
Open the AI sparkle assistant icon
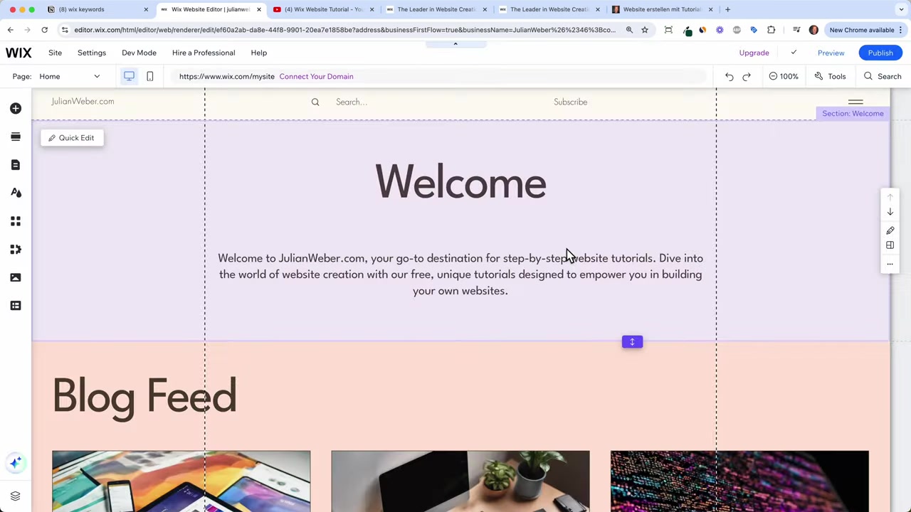16,463
